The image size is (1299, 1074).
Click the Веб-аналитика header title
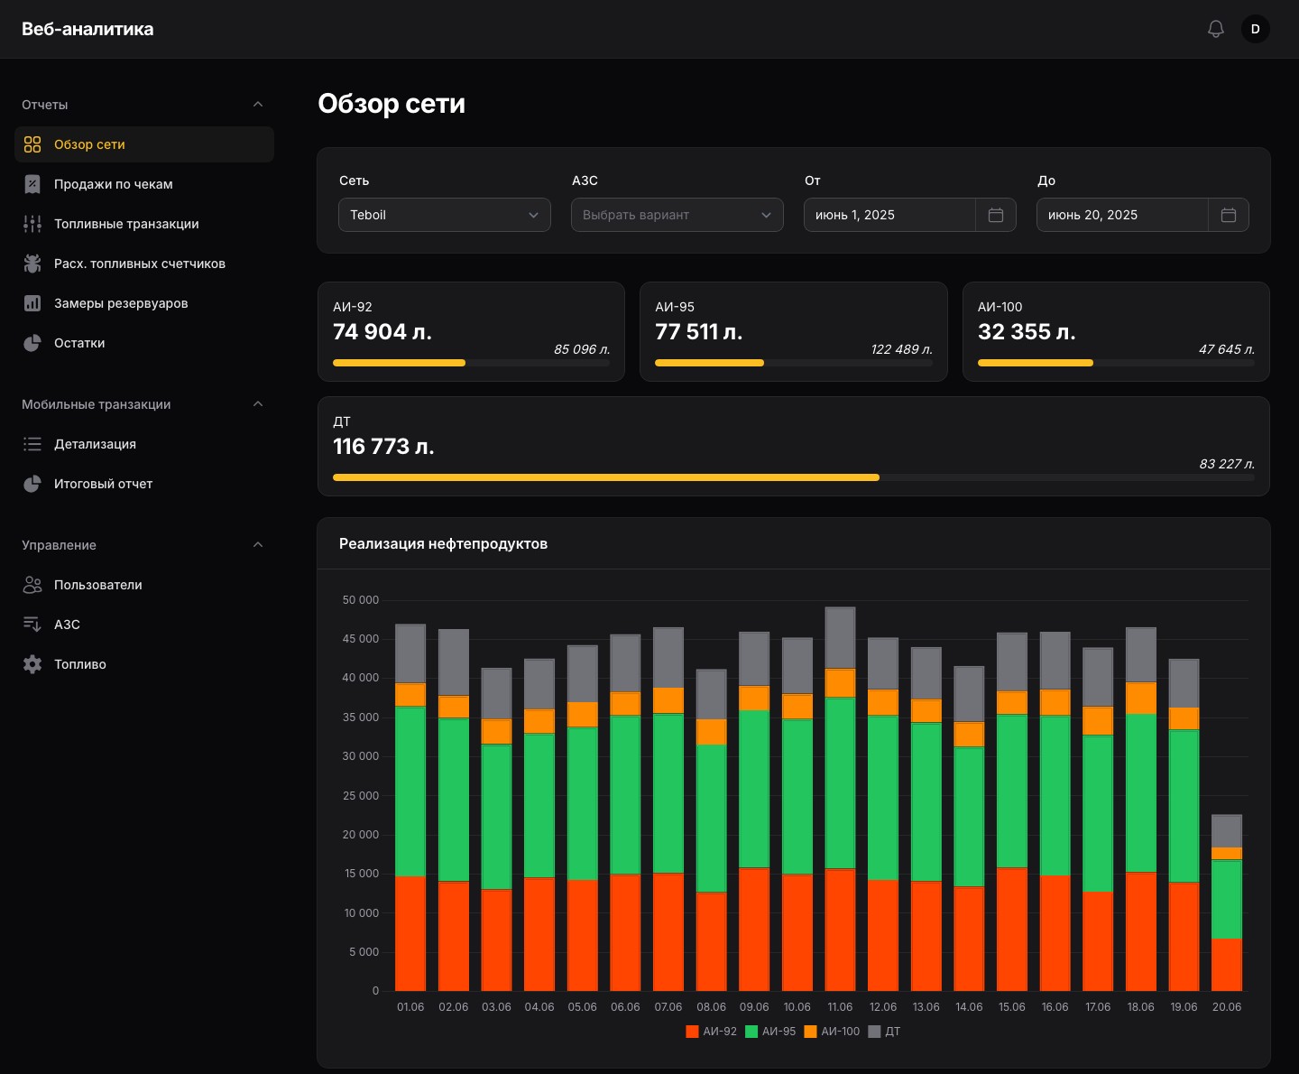88,29
